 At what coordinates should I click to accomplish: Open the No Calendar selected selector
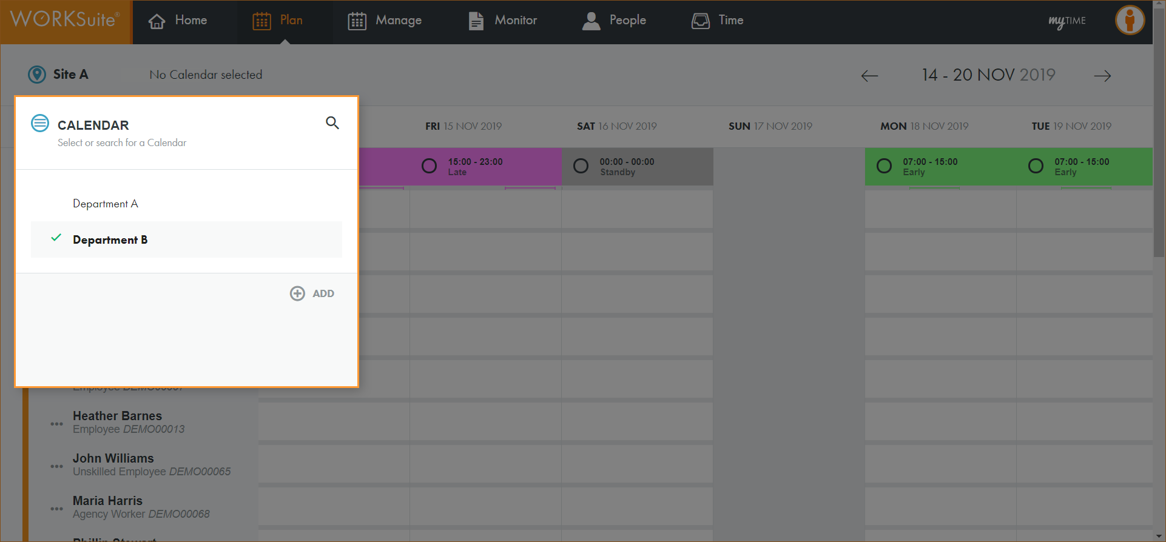pyautogui.click(x=206, y=75)
